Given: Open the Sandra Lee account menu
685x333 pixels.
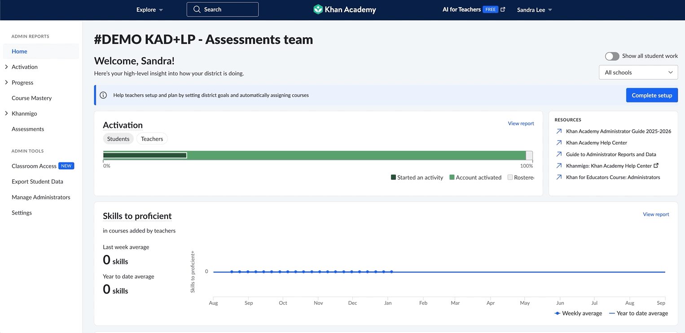Looking at the screenshot, I should coord(535,9).
